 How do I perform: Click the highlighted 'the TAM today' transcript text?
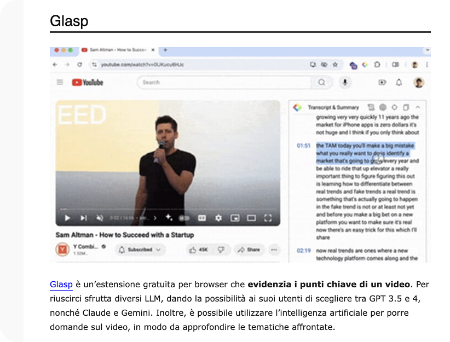coord(365,153)
